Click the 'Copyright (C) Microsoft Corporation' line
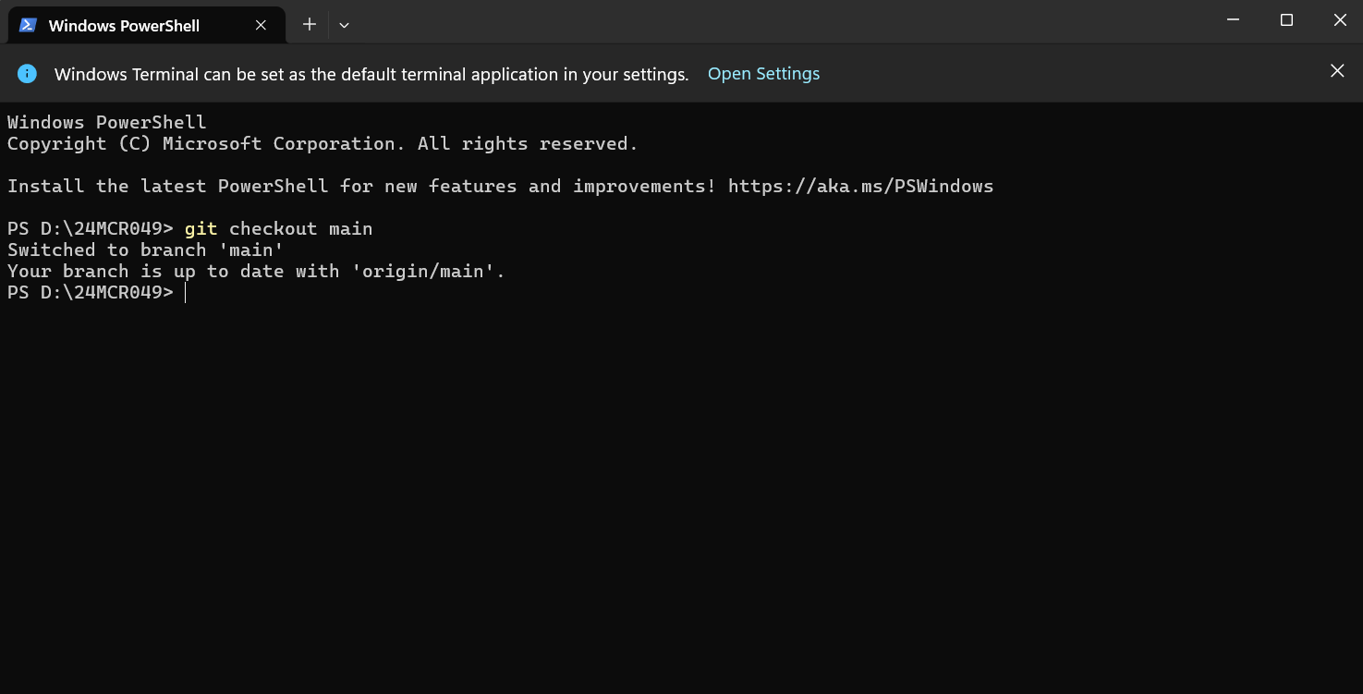Image resolution: width=1363 pixels, height=694 pixels. point(322,143)
